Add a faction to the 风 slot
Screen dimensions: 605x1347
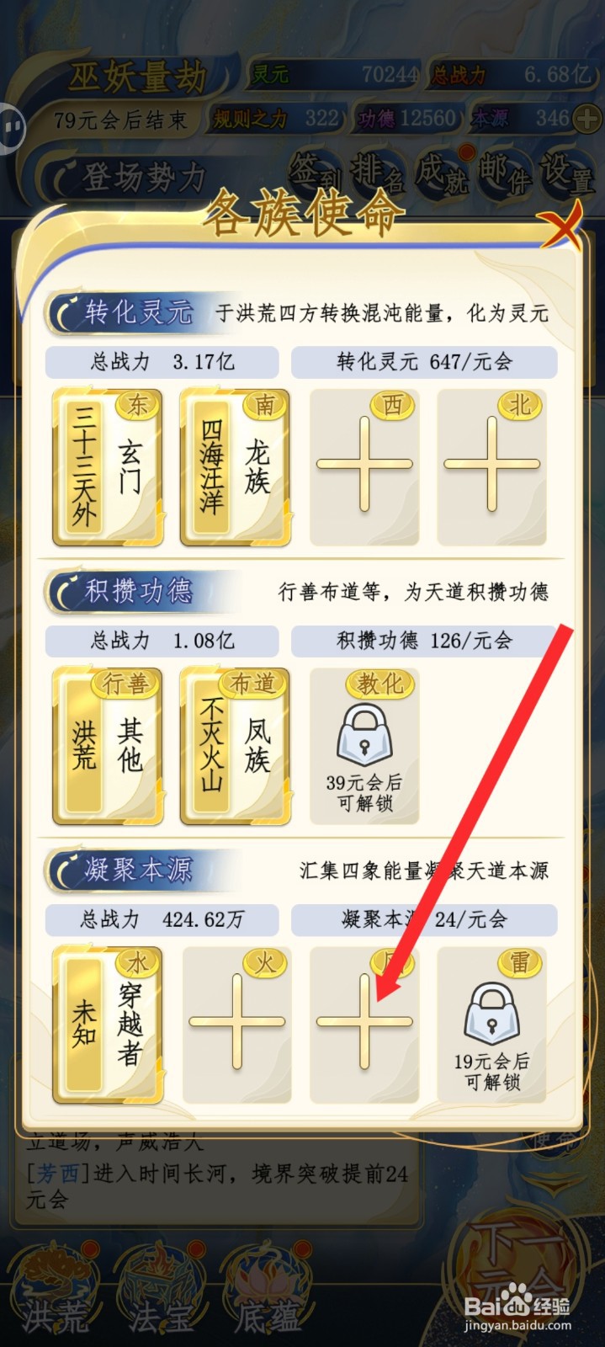[364, 1025]
